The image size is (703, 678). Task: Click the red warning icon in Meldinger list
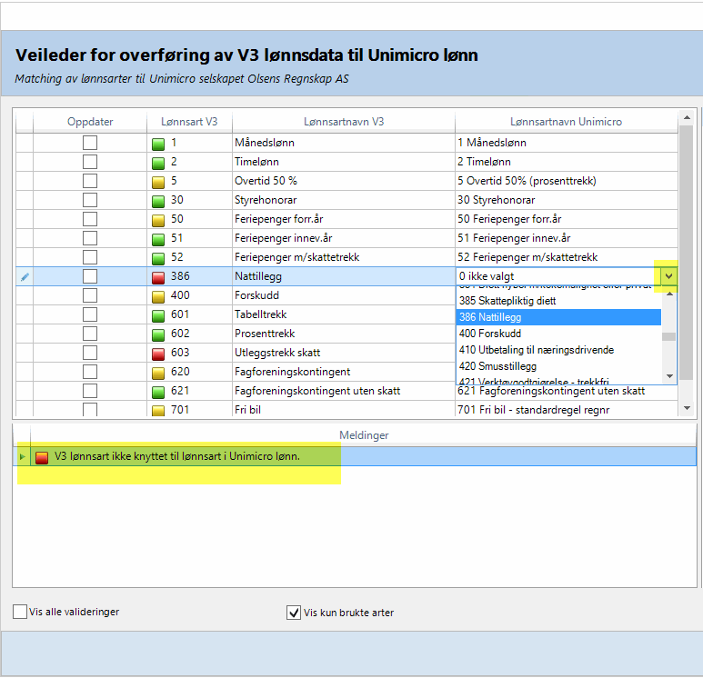[42, 456]
